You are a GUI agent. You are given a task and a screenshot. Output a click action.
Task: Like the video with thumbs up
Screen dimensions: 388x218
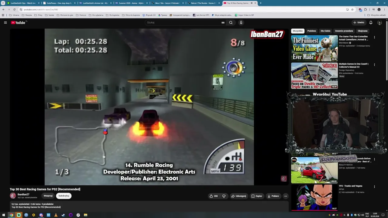coord(214,196)
